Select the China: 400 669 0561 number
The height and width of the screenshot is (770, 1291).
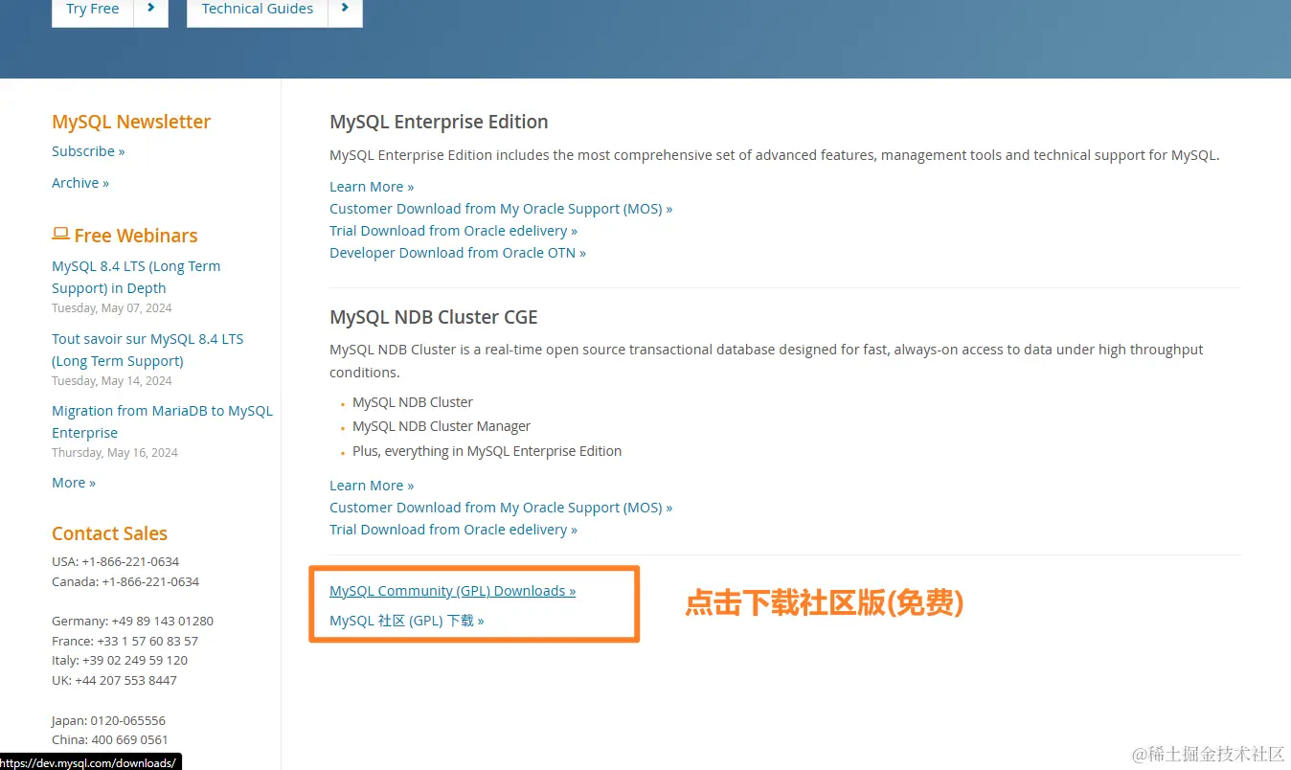click(x=110, y=739)
